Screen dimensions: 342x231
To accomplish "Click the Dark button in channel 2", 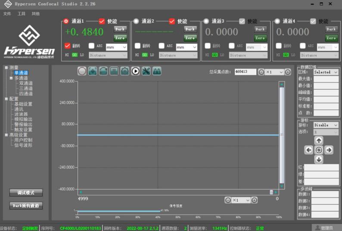I will click(190, 29).
